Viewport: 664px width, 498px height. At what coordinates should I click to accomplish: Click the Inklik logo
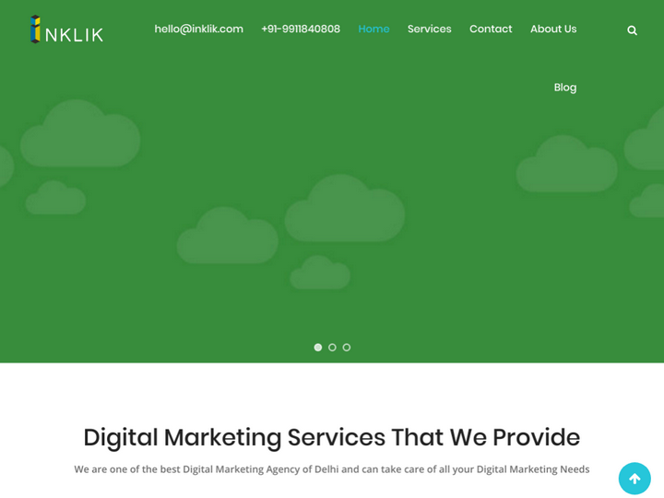66,30
